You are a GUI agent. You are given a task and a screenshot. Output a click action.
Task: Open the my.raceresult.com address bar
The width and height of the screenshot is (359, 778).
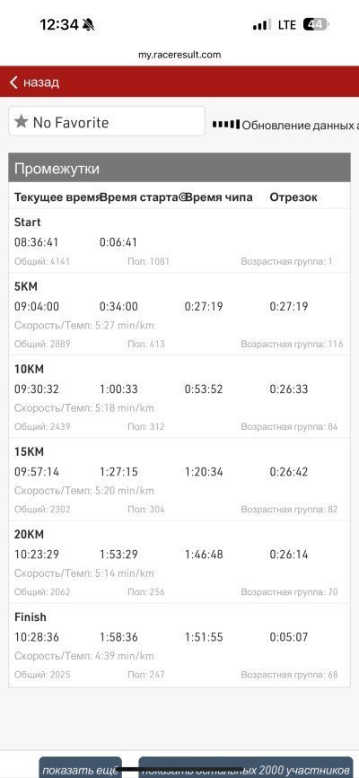click(x=179, y=55)
